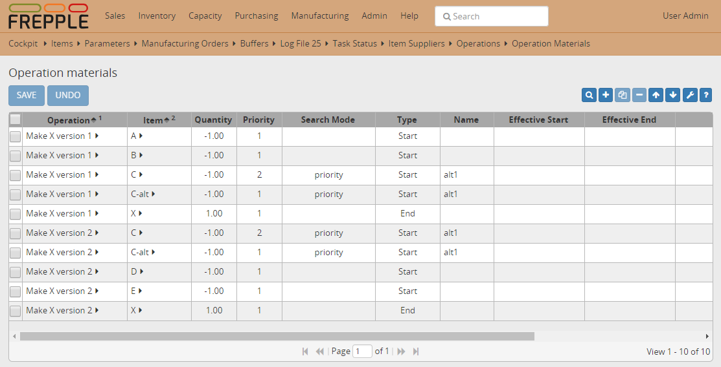Check row Make X version 2, item E

(15, 291)
